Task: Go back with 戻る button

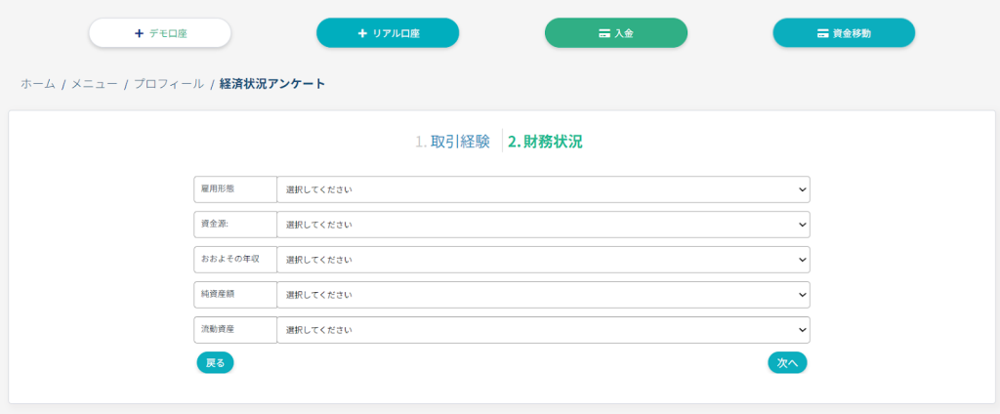Action: point(215,362)
